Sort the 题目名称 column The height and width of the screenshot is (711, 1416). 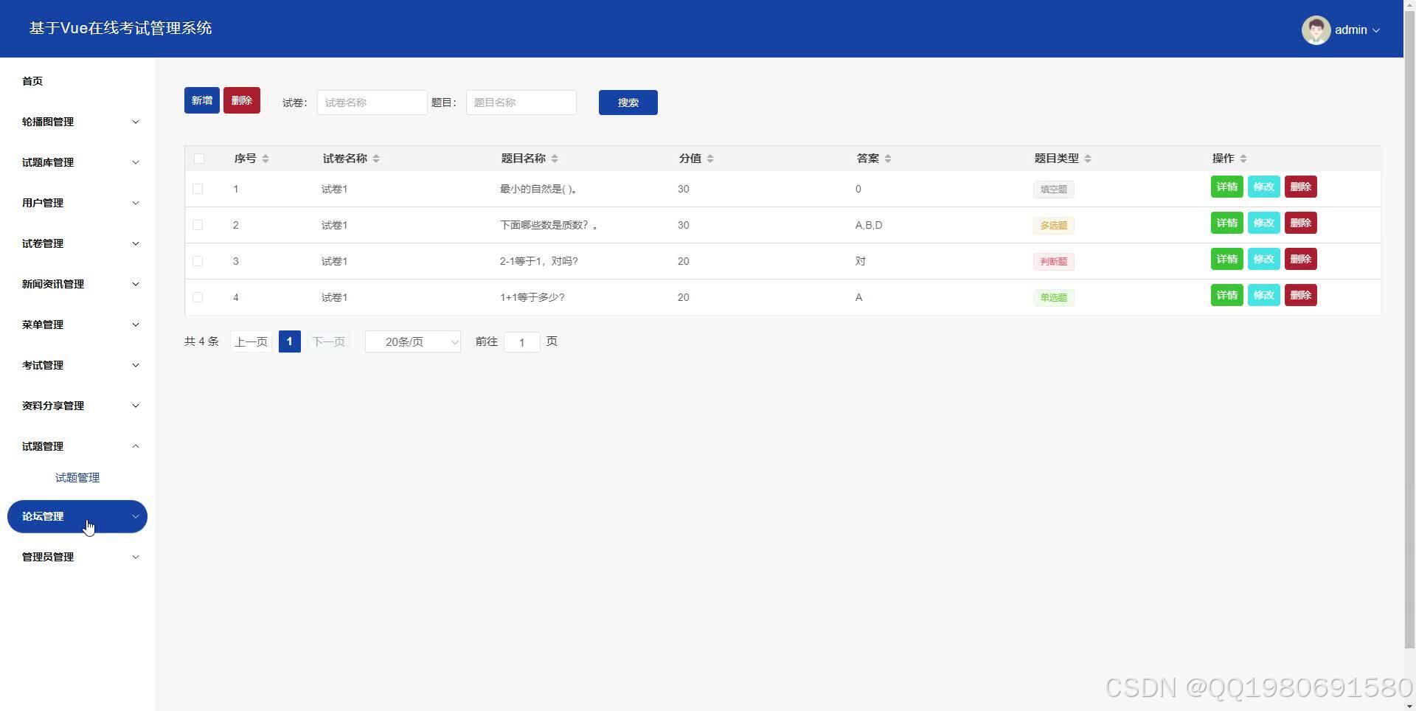[555, 158]
